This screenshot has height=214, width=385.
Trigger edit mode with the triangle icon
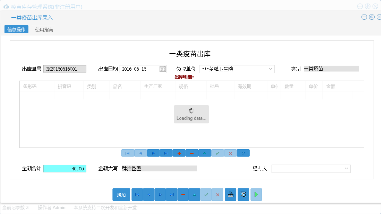point(205,153)
